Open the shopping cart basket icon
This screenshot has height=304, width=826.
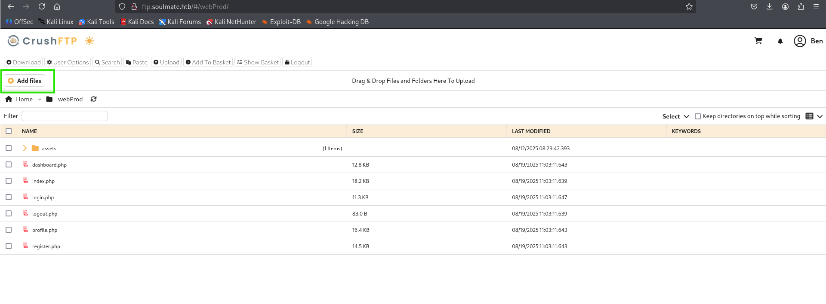(x=758, y=41)
